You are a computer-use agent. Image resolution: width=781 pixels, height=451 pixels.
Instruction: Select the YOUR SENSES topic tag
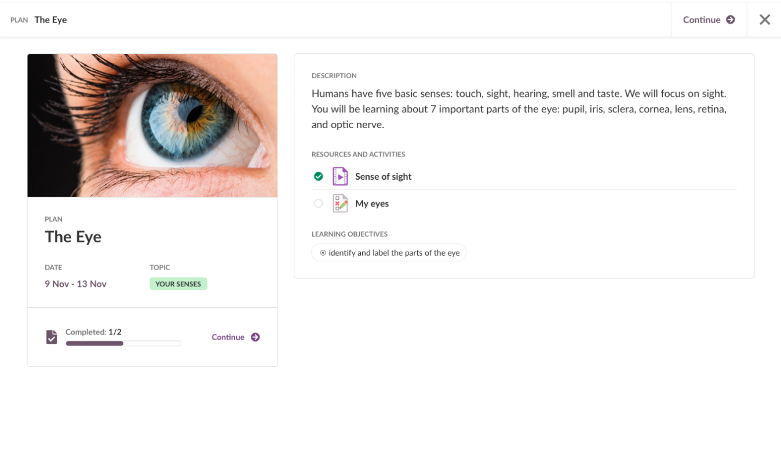(178, 284)
